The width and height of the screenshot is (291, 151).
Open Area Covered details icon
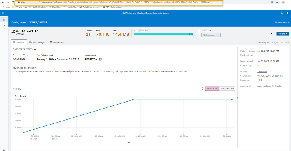(x=100, y=59)
